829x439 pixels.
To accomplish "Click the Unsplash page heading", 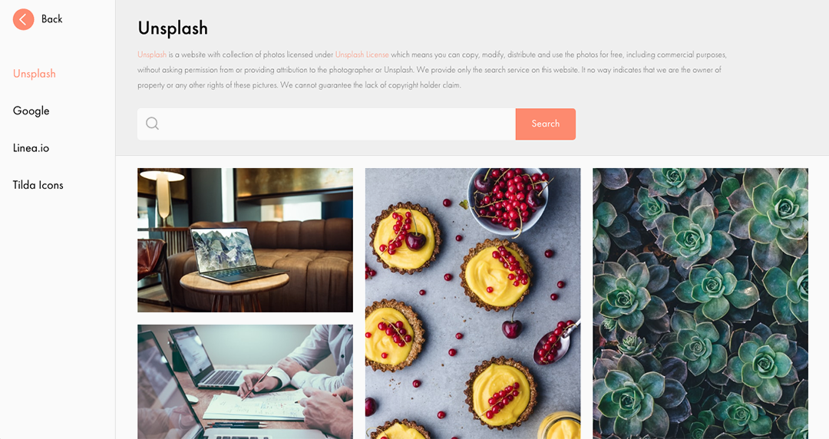I will [x=173, y=28].
